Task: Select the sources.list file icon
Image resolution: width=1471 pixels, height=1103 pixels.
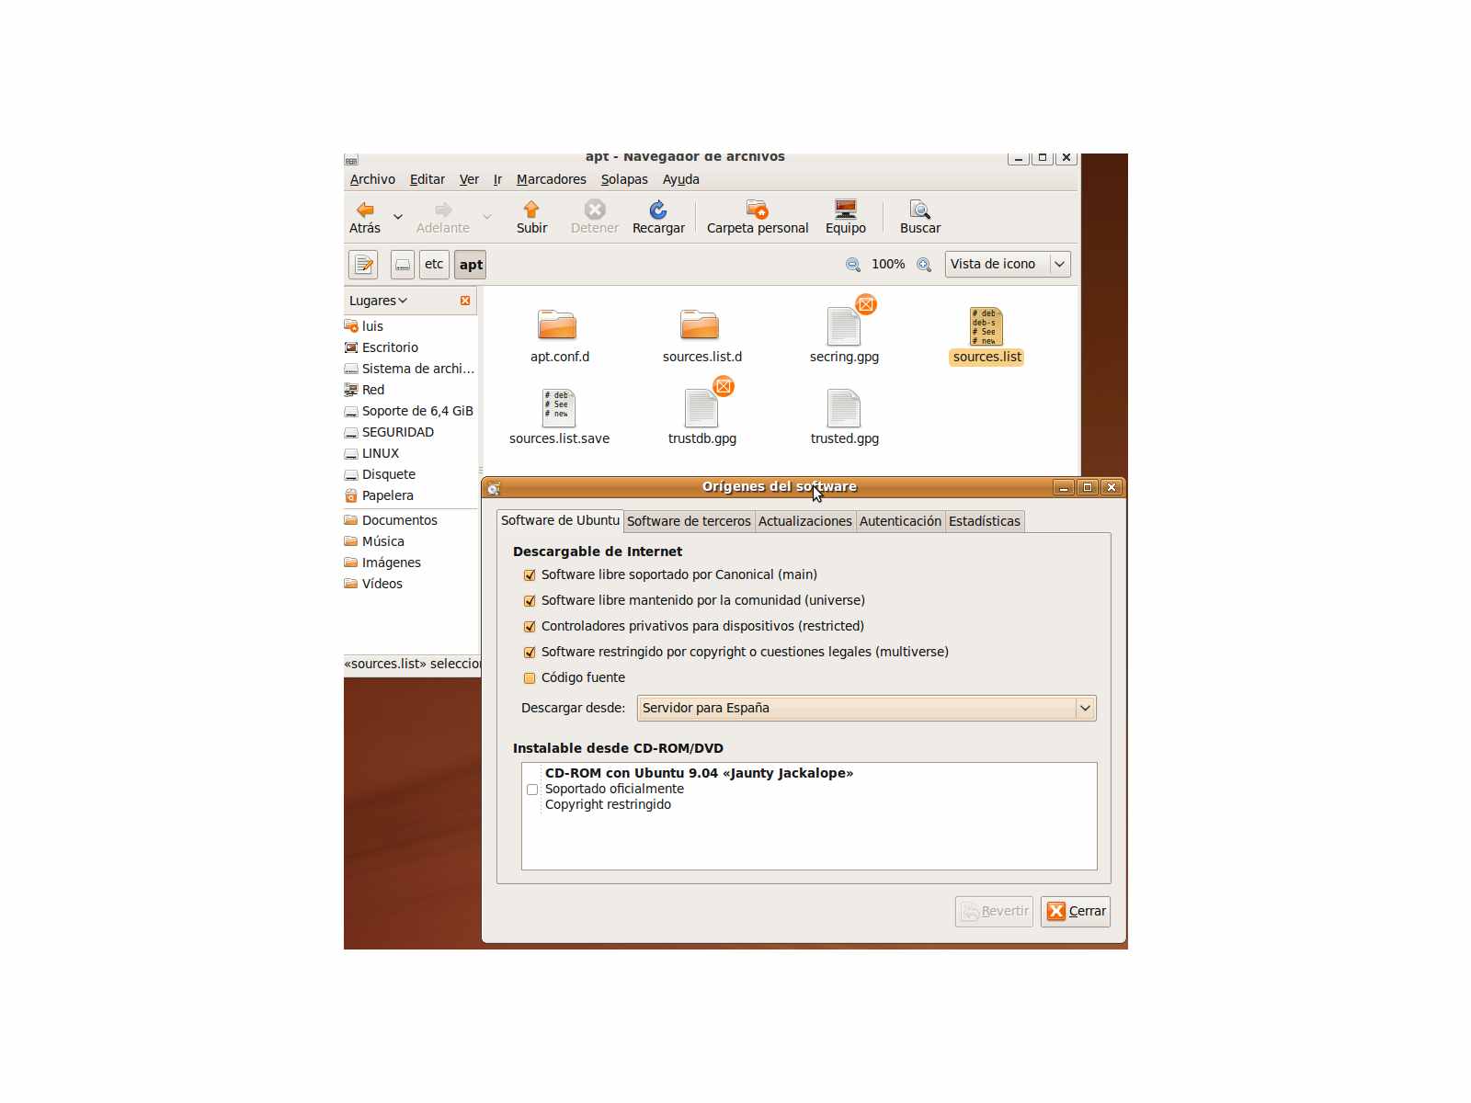Action: tap(986, 326)
